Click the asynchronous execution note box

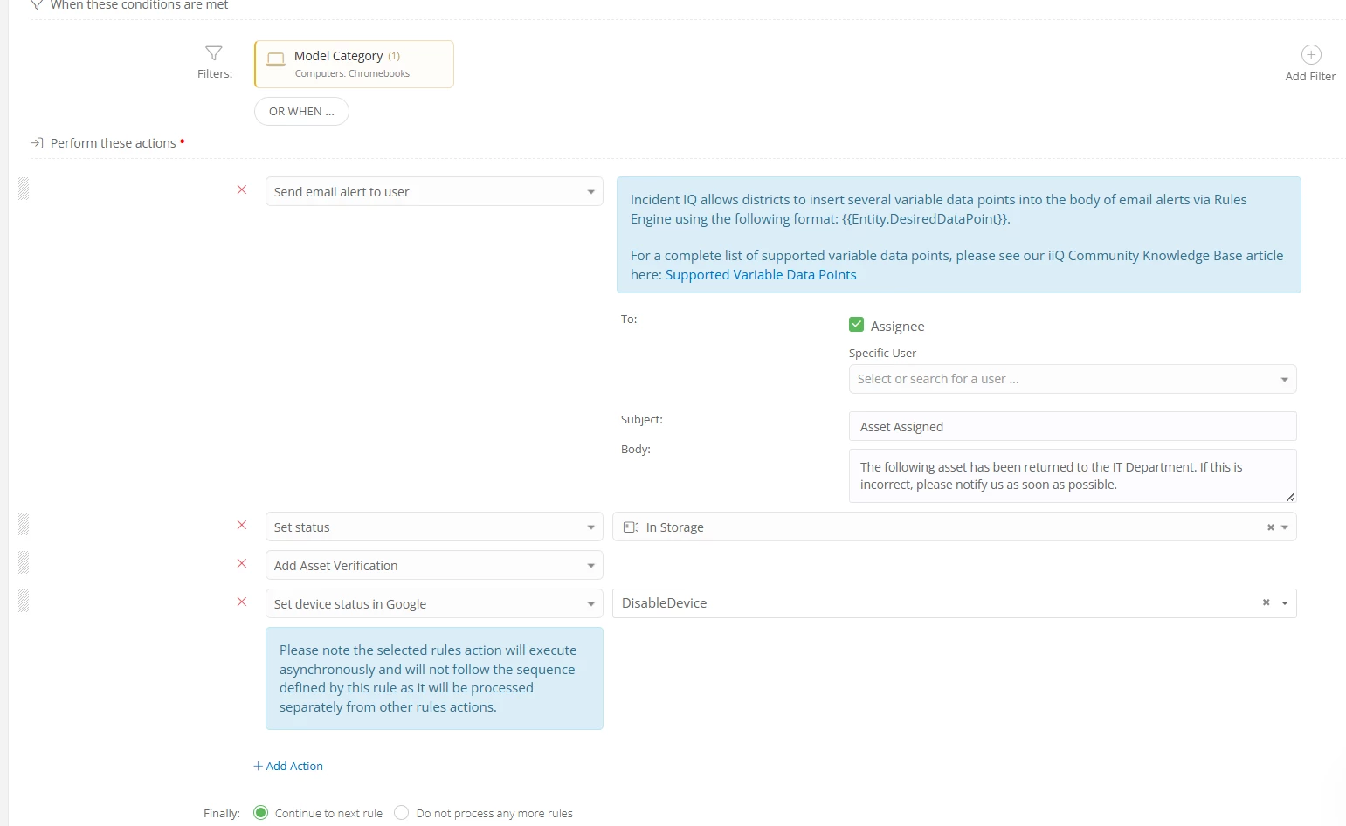434,678
